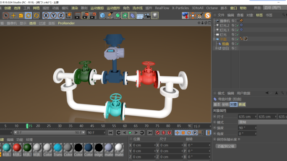This screenshot has height=161, width=287.
Task: Toggle Y-axis lock button
Action: pyautogui.click(x=53, y=16)
